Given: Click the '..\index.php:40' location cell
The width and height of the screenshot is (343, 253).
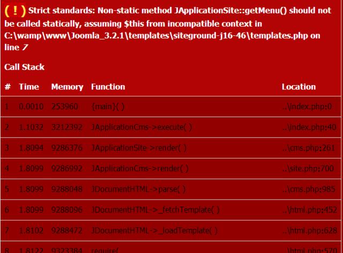Looking at the screenshot, I should (310, 127).
